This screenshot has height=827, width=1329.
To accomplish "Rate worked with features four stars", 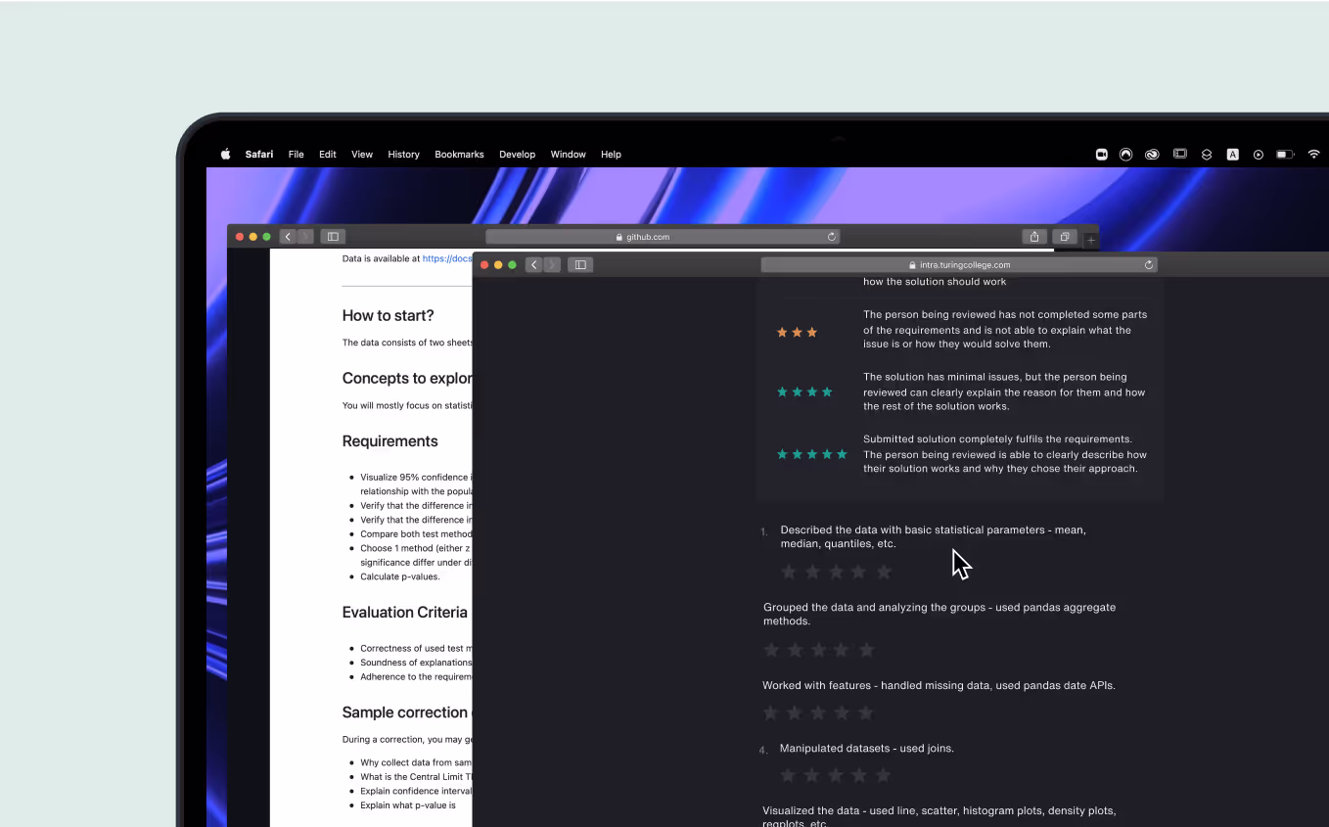I will point(843,712).
